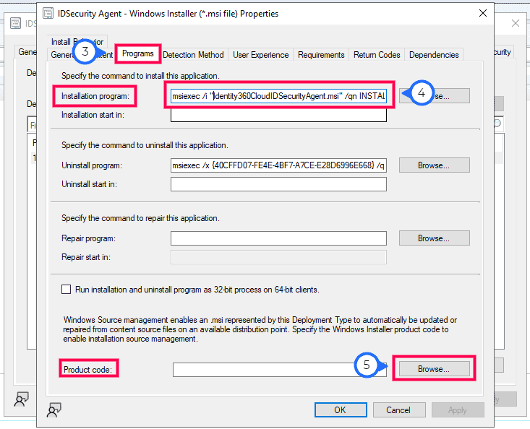
Task: Go to the Return Codes tab
Action: click(x=377, y=55)
